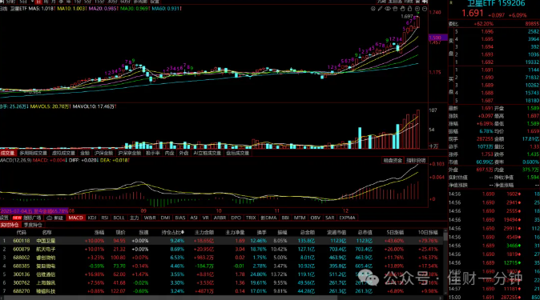
Task: Click the holdings table vertical scrollbar
Action: click(x=445, y=262)
